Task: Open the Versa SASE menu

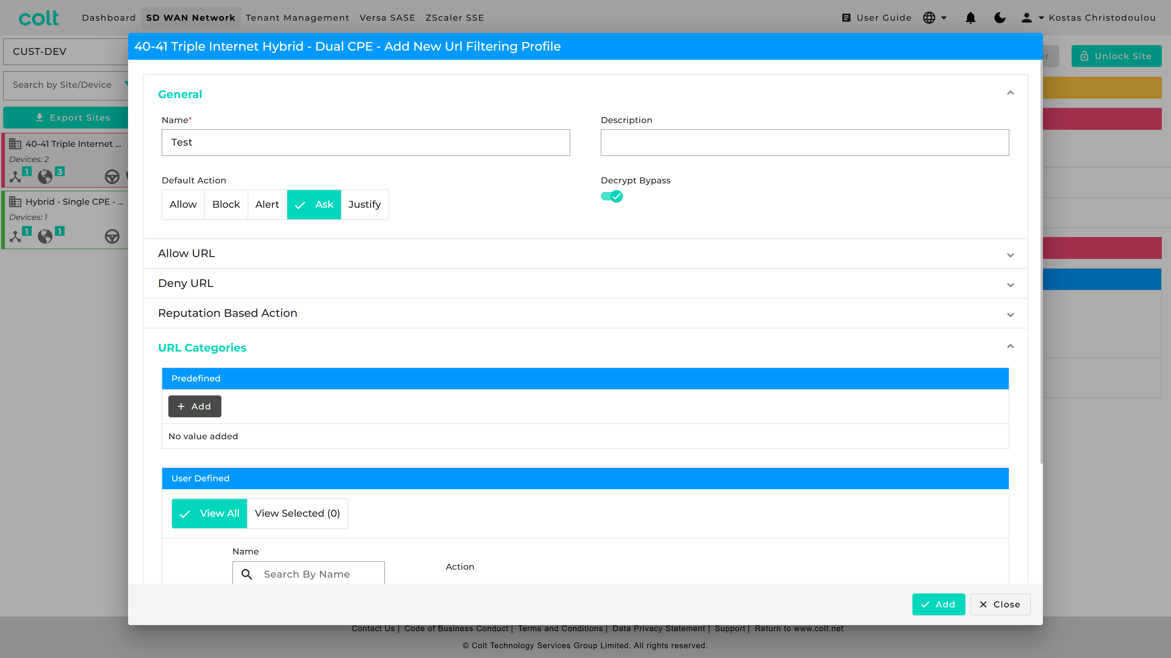Action: coord(387,18)
